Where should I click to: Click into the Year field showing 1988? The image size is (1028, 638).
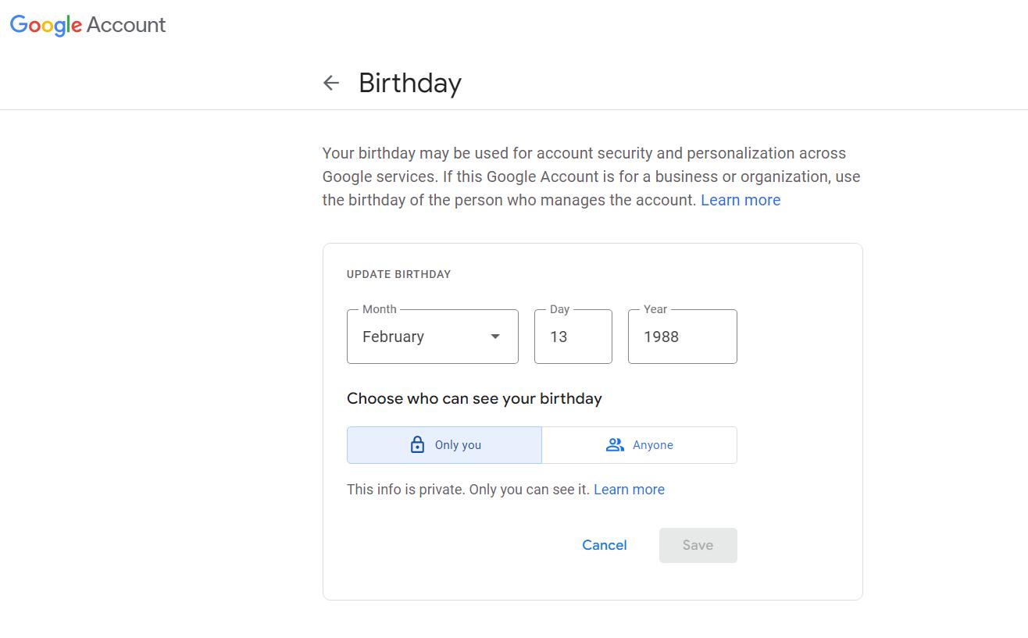coord(681,337)
